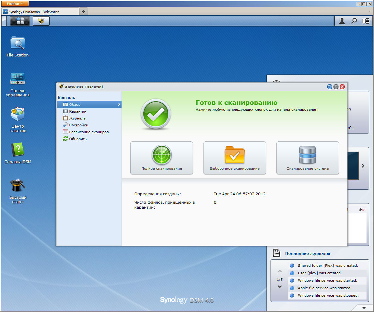
Task: Select log entry Apple file service was started
Action: click(327, 288)
